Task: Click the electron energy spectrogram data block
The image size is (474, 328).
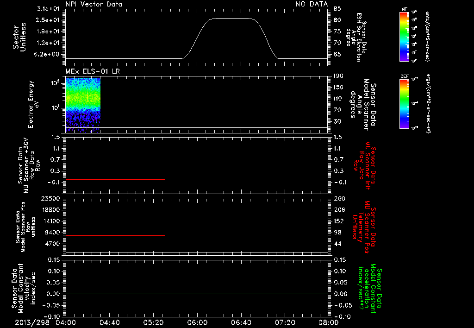Action: pos(83,105)
